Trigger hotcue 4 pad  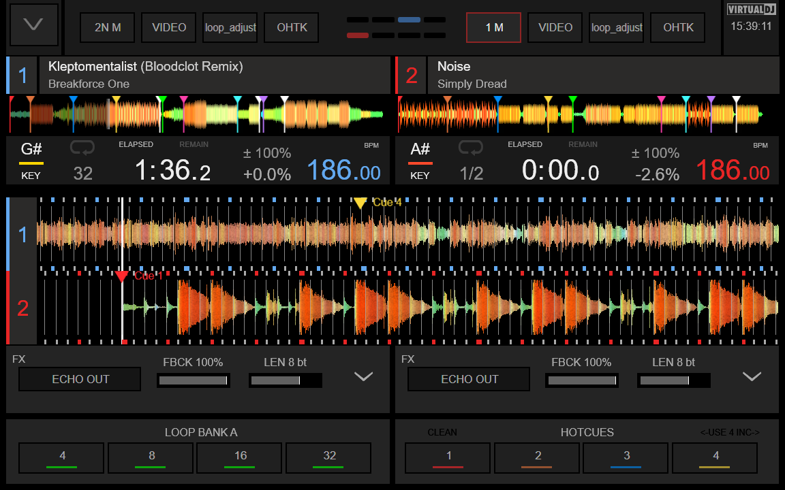(715, 457)
